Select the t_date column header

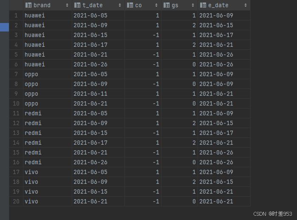tap(98, 5)
